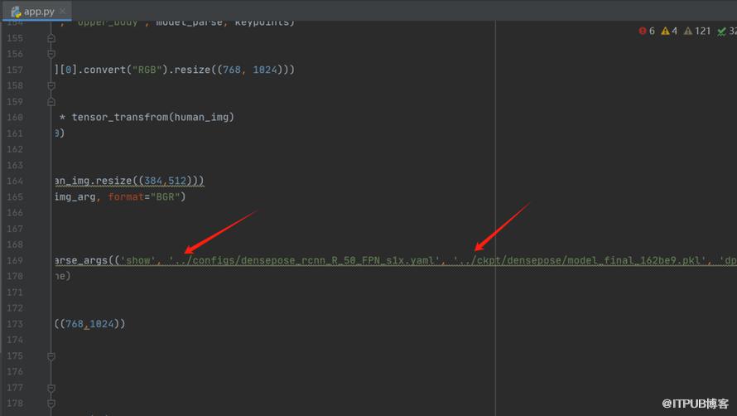Toggle the code fold marker at line 175
The image size is (737, 416).
(51, 356)
